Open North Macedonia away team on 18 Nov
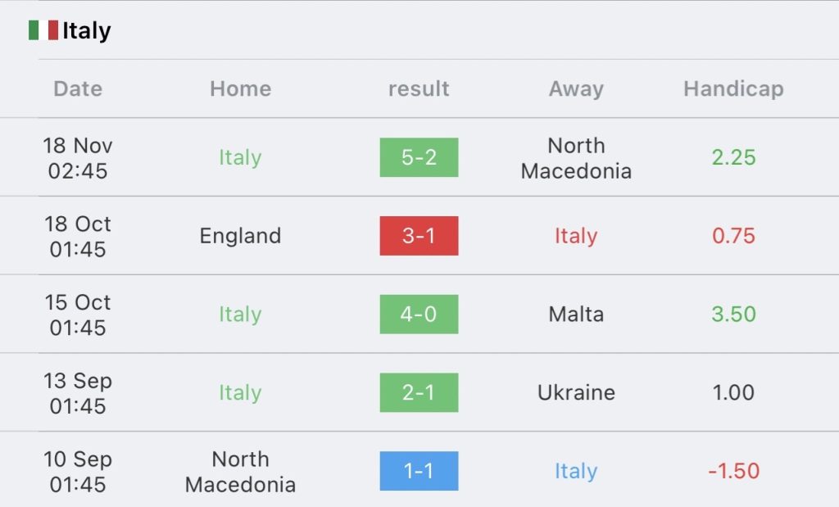Image resolution: width=839 pixels, height=507 pixels. pos(576,158)
